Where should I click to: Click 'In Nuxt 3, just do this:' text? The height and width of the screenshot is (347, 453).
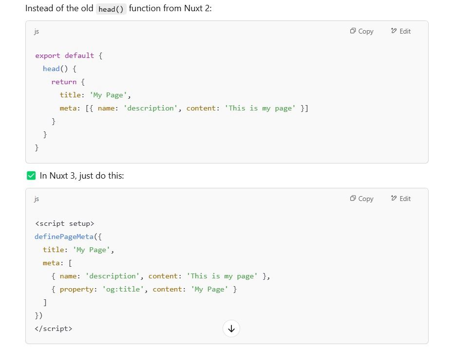82,176
